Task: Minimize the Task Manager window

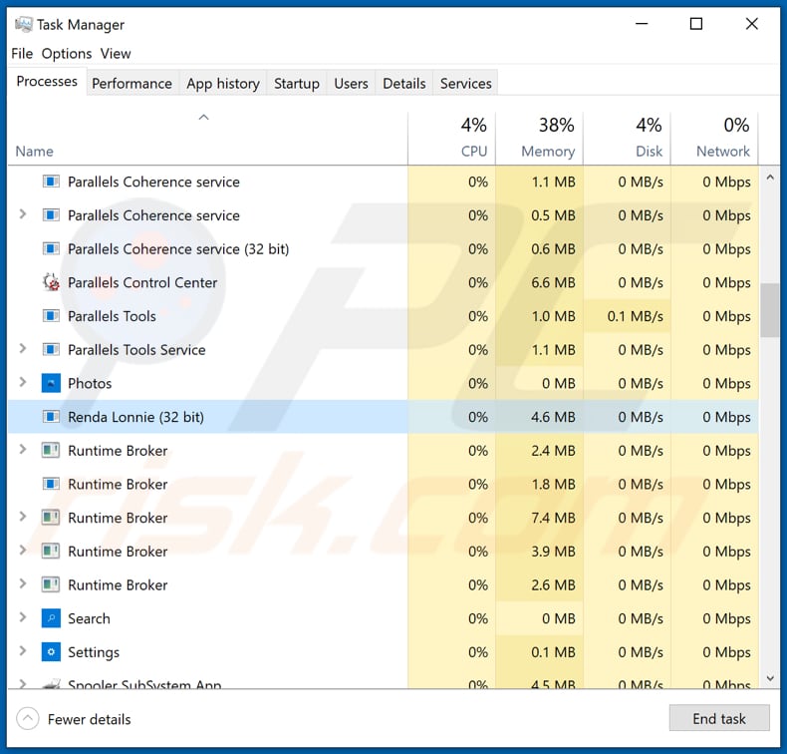Action: point(642,24)
